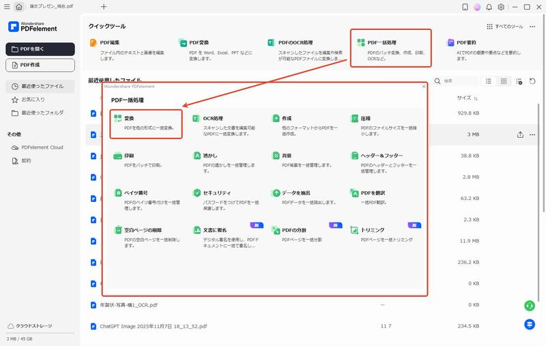Switch to grid view

504,81
